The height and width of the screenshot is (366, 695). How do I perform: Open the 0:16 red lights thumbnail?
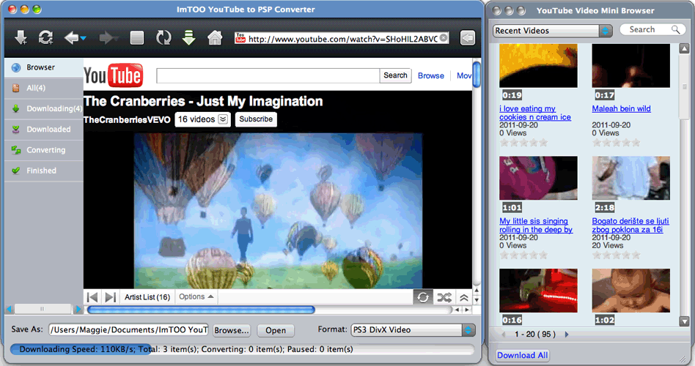click(x=538, y=291)
